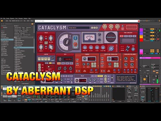This screenshot has width=161, height=121.
Task: Click the Lo Cut knob
Action: point(91,48)
